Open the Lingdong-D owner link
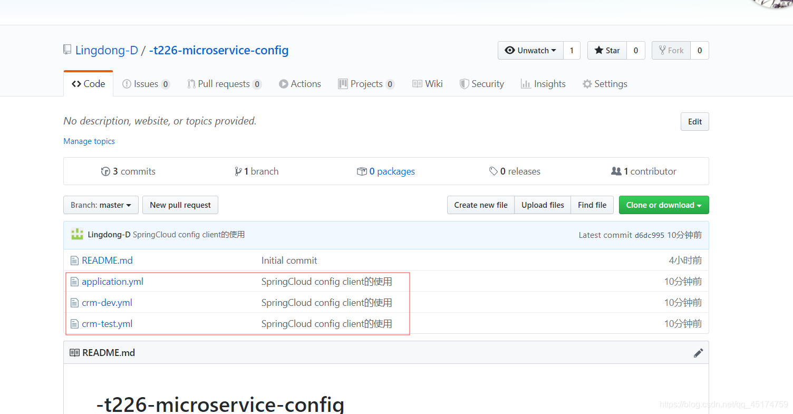 coord(107,50)
